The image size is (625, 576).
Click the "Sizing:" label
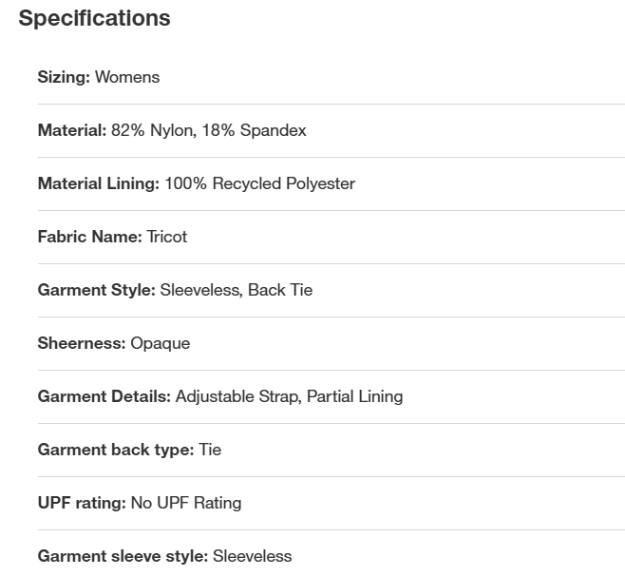click(x=64, y=77)
